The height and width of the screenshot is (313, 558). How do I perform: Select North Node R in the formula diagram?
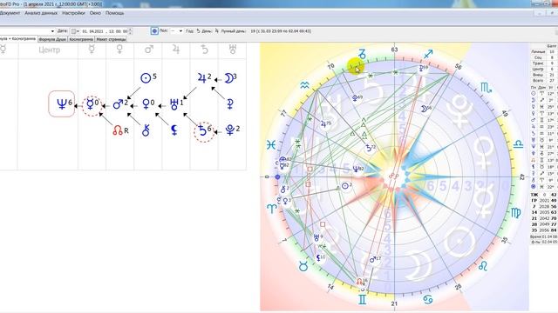coord(120,130)
